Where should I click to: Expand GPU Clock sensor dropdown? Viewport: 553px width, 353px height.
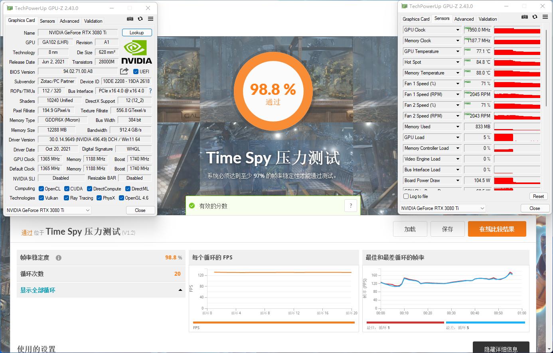(x=458, y=29)
